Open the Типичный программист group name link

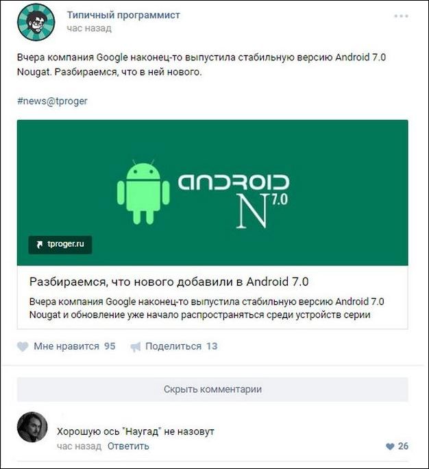[123, 15]
